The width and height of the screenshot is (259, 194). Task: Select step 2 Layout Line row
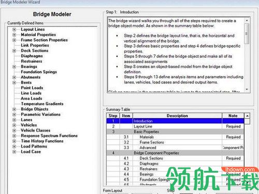[x=175, y=126]
